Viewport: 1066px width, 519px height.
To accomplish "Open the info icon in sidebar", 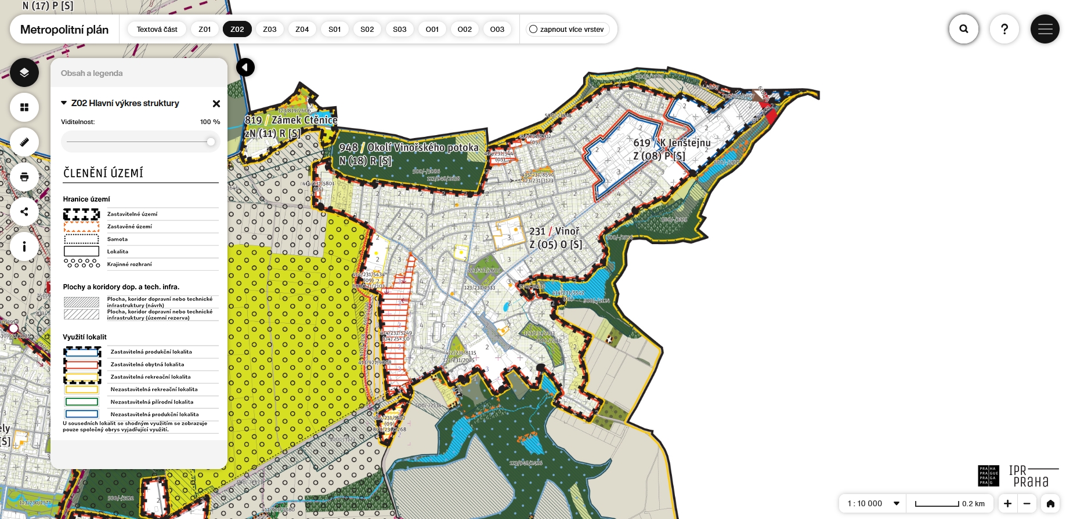I will coord(24,246).
